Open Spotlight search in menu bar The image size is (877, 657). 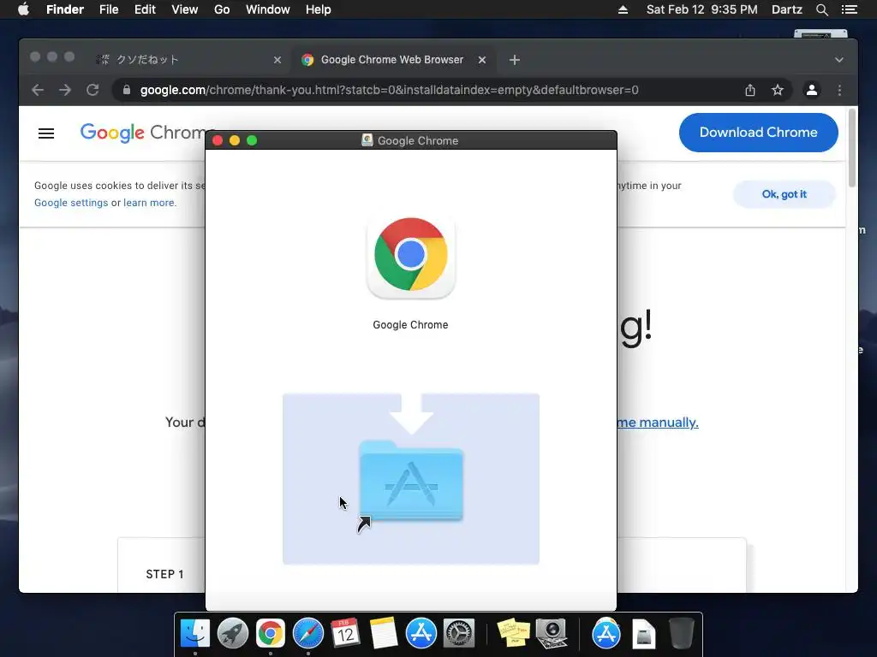coord(821,9)
